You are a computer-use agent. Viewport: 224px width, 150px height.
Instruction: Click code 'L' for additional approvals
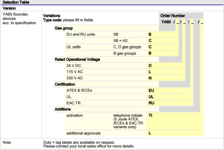point(150,133)
